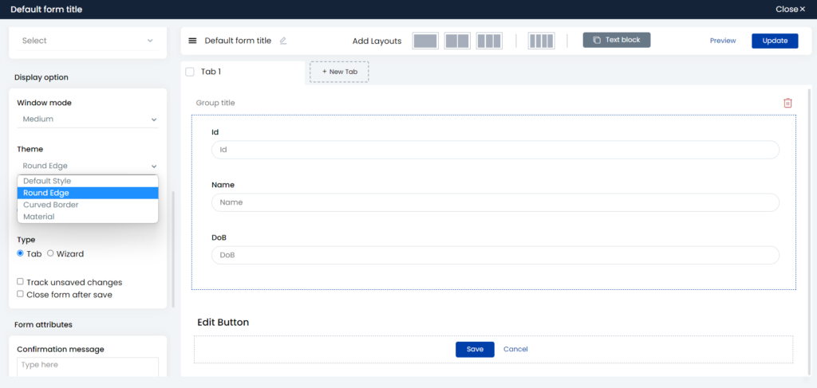Screen dimensions: 817x388
Task: Choose the Wizard type radio button
Action: 50,253
